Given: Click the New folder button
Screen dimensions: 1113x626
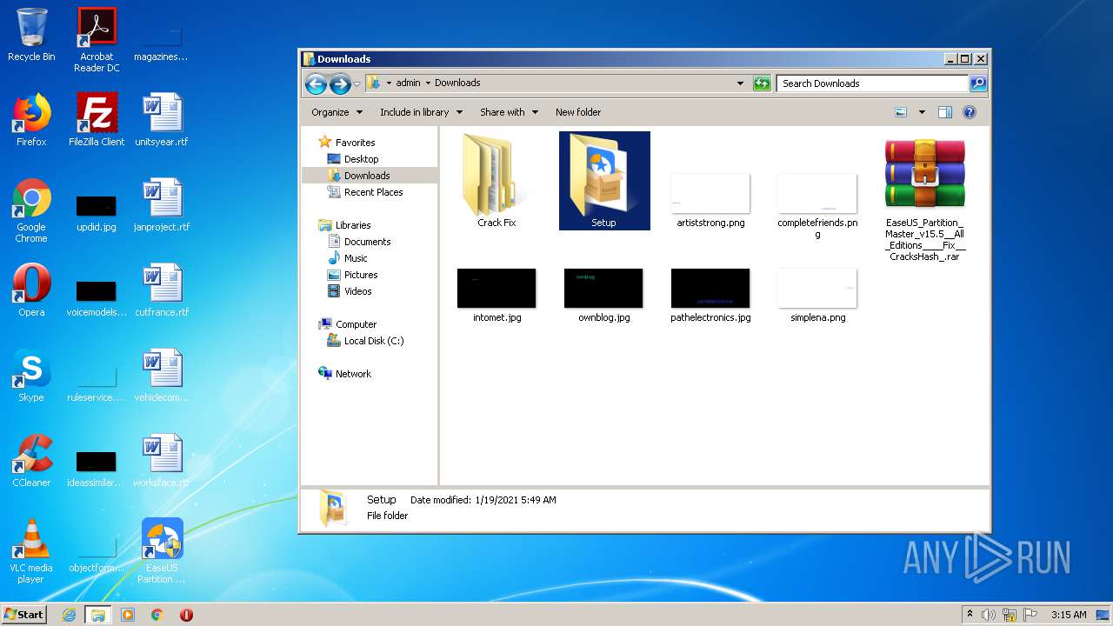Looking at the screenshot, I should click(x=578, y=112).
